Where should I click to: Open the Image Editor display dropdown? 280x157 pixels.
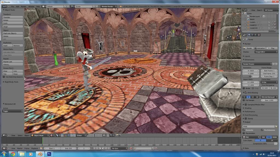point(266,52)
